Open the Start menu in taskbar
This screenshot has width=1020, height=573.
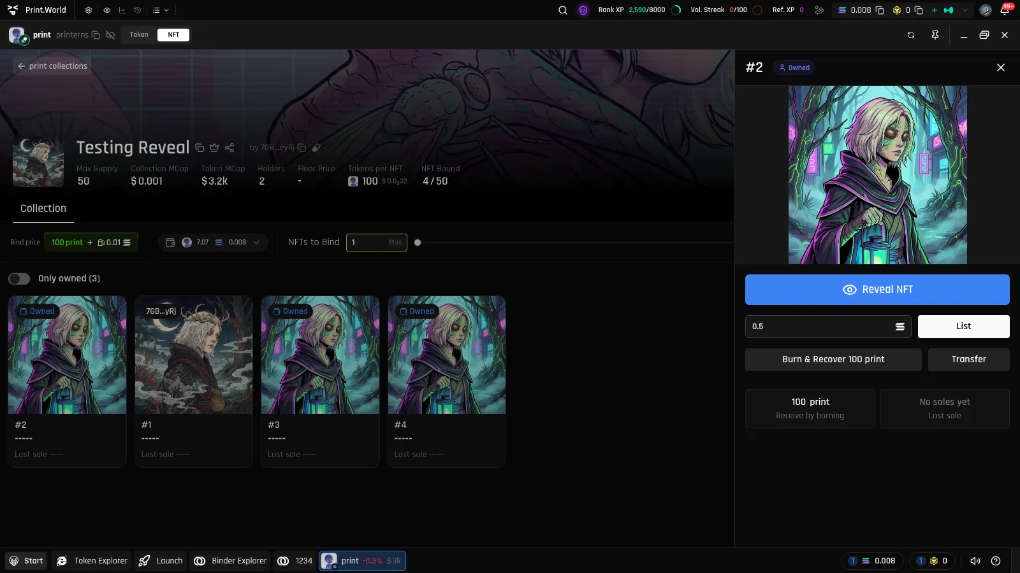point(26,561)
